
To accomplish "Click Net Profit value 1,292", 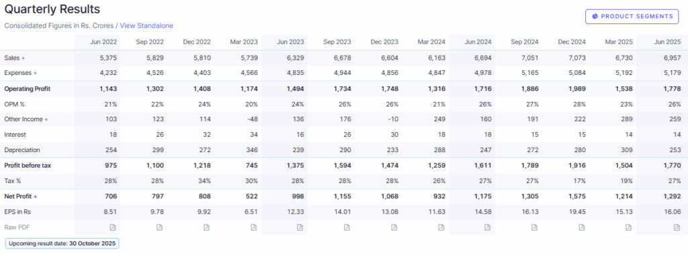I will click(x=671, y=196).
